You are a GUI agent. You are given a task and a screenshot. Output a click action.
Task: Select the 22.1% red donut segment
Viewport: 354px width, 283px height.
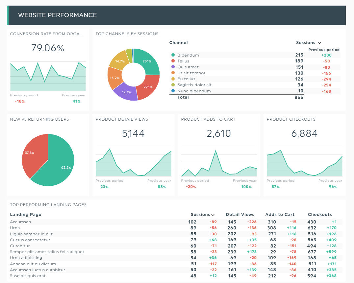click(148, 87)
